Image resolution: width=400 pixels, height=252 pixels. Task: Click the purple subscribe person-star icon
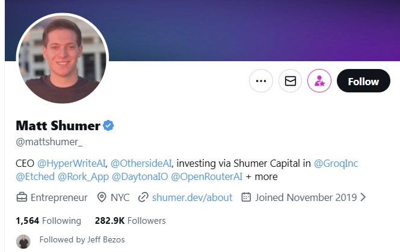click(x=319, y=81)
